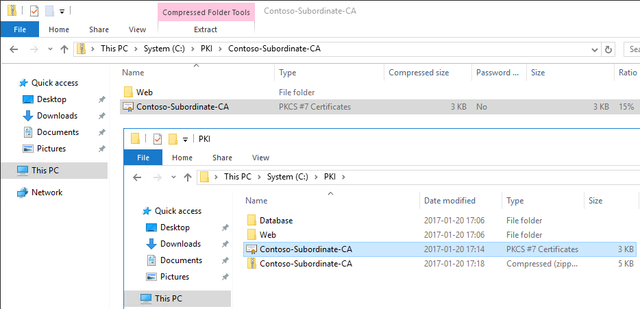640x309 pixels.
Task: Sort outer list by Type column
Action: [287, 73]
